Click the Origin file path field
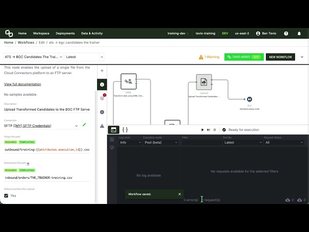 pos(47,149)
